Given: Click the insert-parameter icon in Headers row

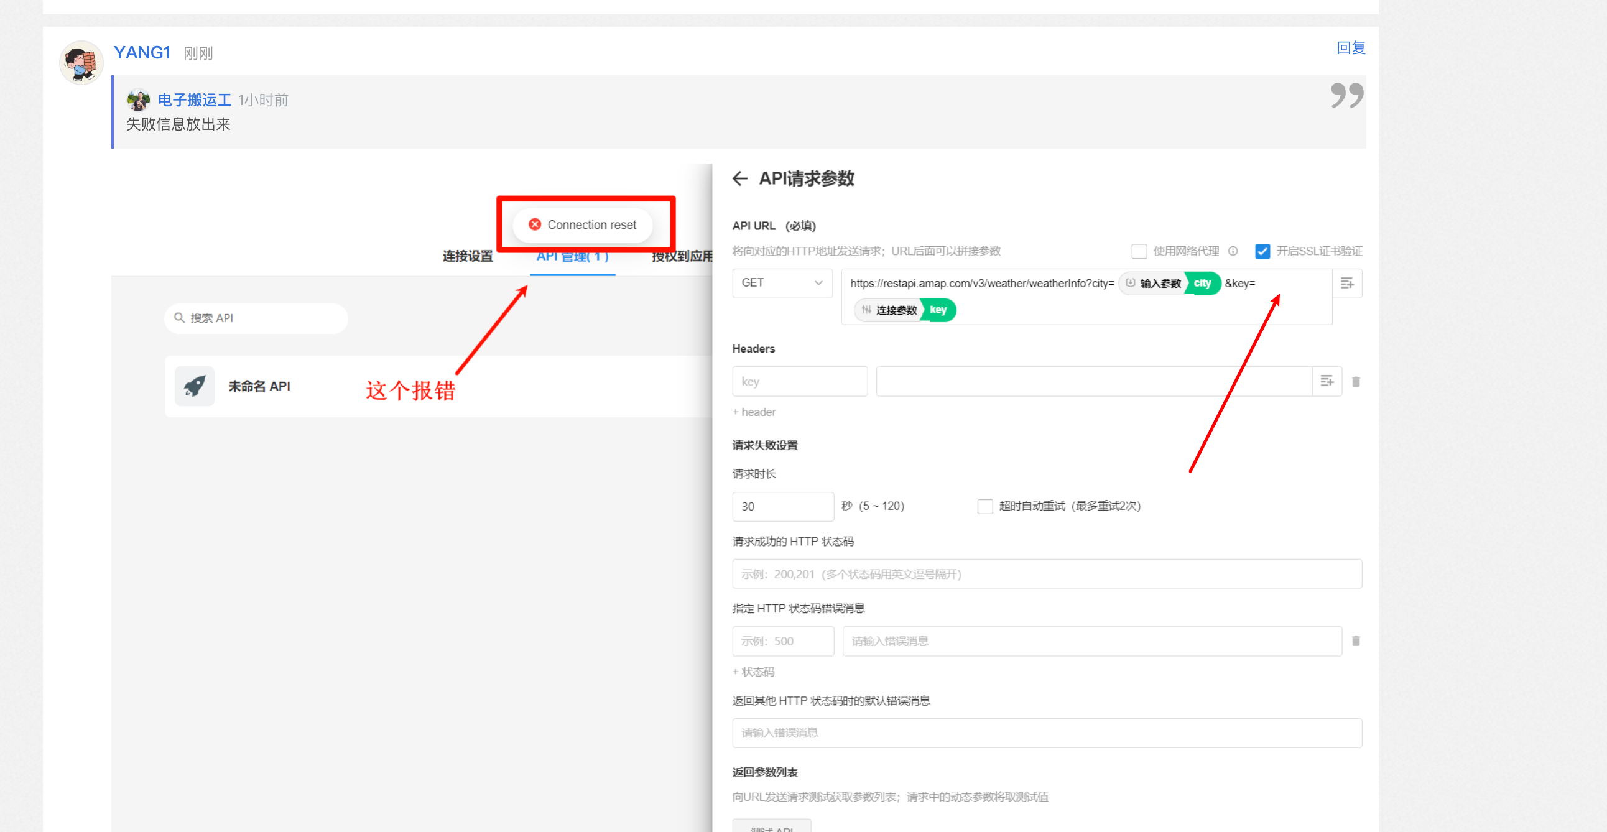Looking at the screenshot, I should (x=1327, y=381).
